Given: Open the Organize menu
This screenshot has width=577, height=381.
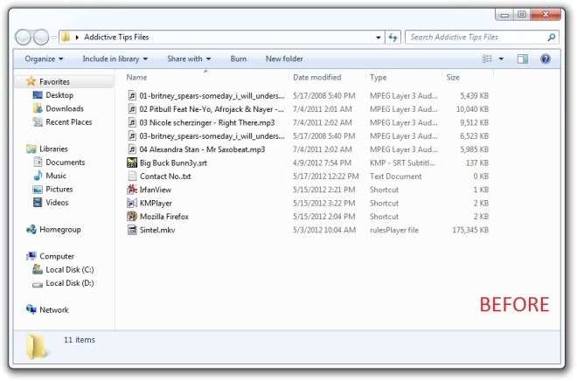Looking at the screenshot, I should pyautogui.click(x=44, y=59).
